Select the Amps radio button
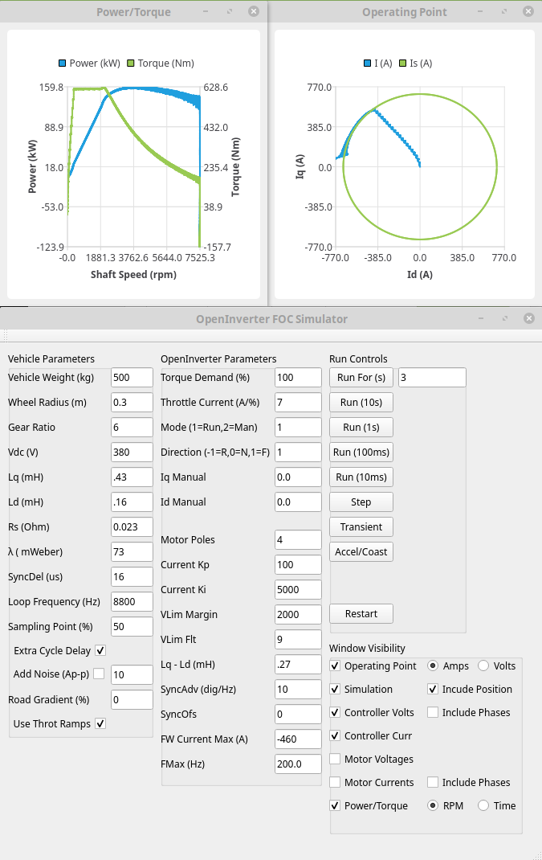The width and height of the screenshot is (542, 860). point(433,665)
